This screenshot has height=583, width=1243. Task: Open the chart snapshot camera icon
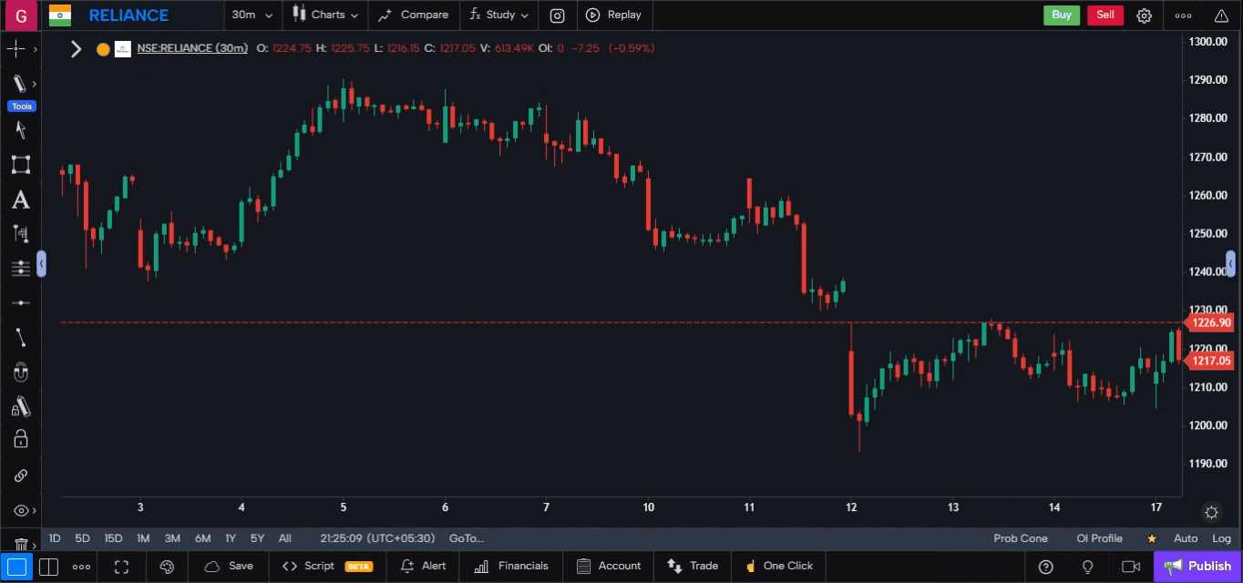pos(557,15)
